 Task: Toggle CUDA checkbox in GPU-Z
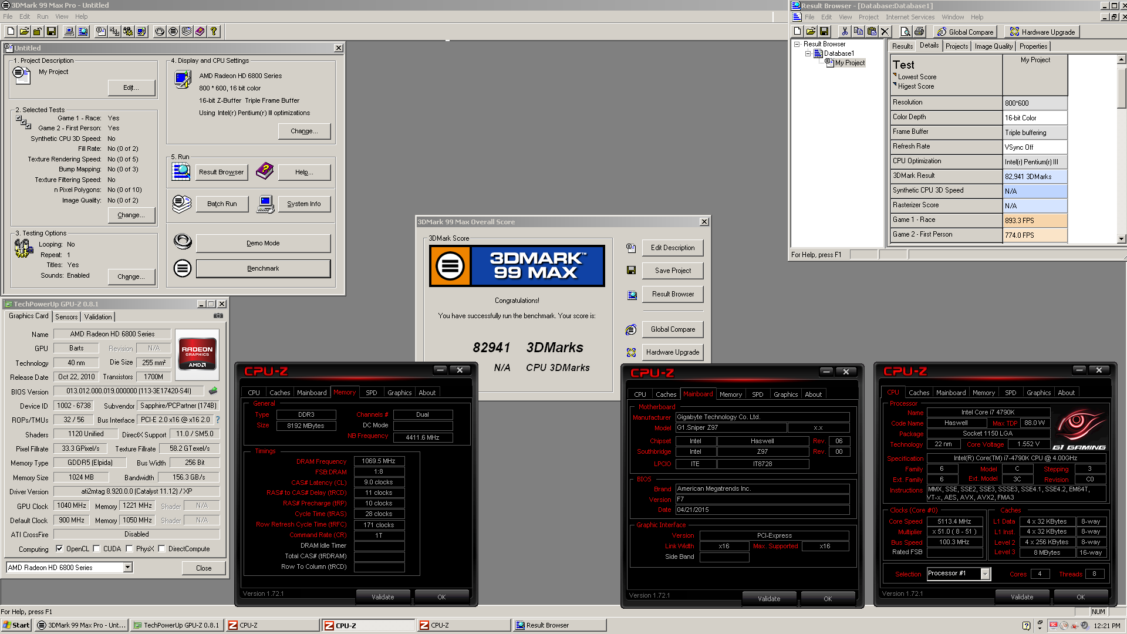(96, 549)
